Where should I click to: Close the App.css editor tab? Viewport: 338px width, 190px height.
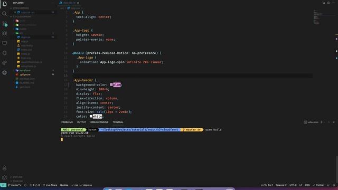point(78,3)
